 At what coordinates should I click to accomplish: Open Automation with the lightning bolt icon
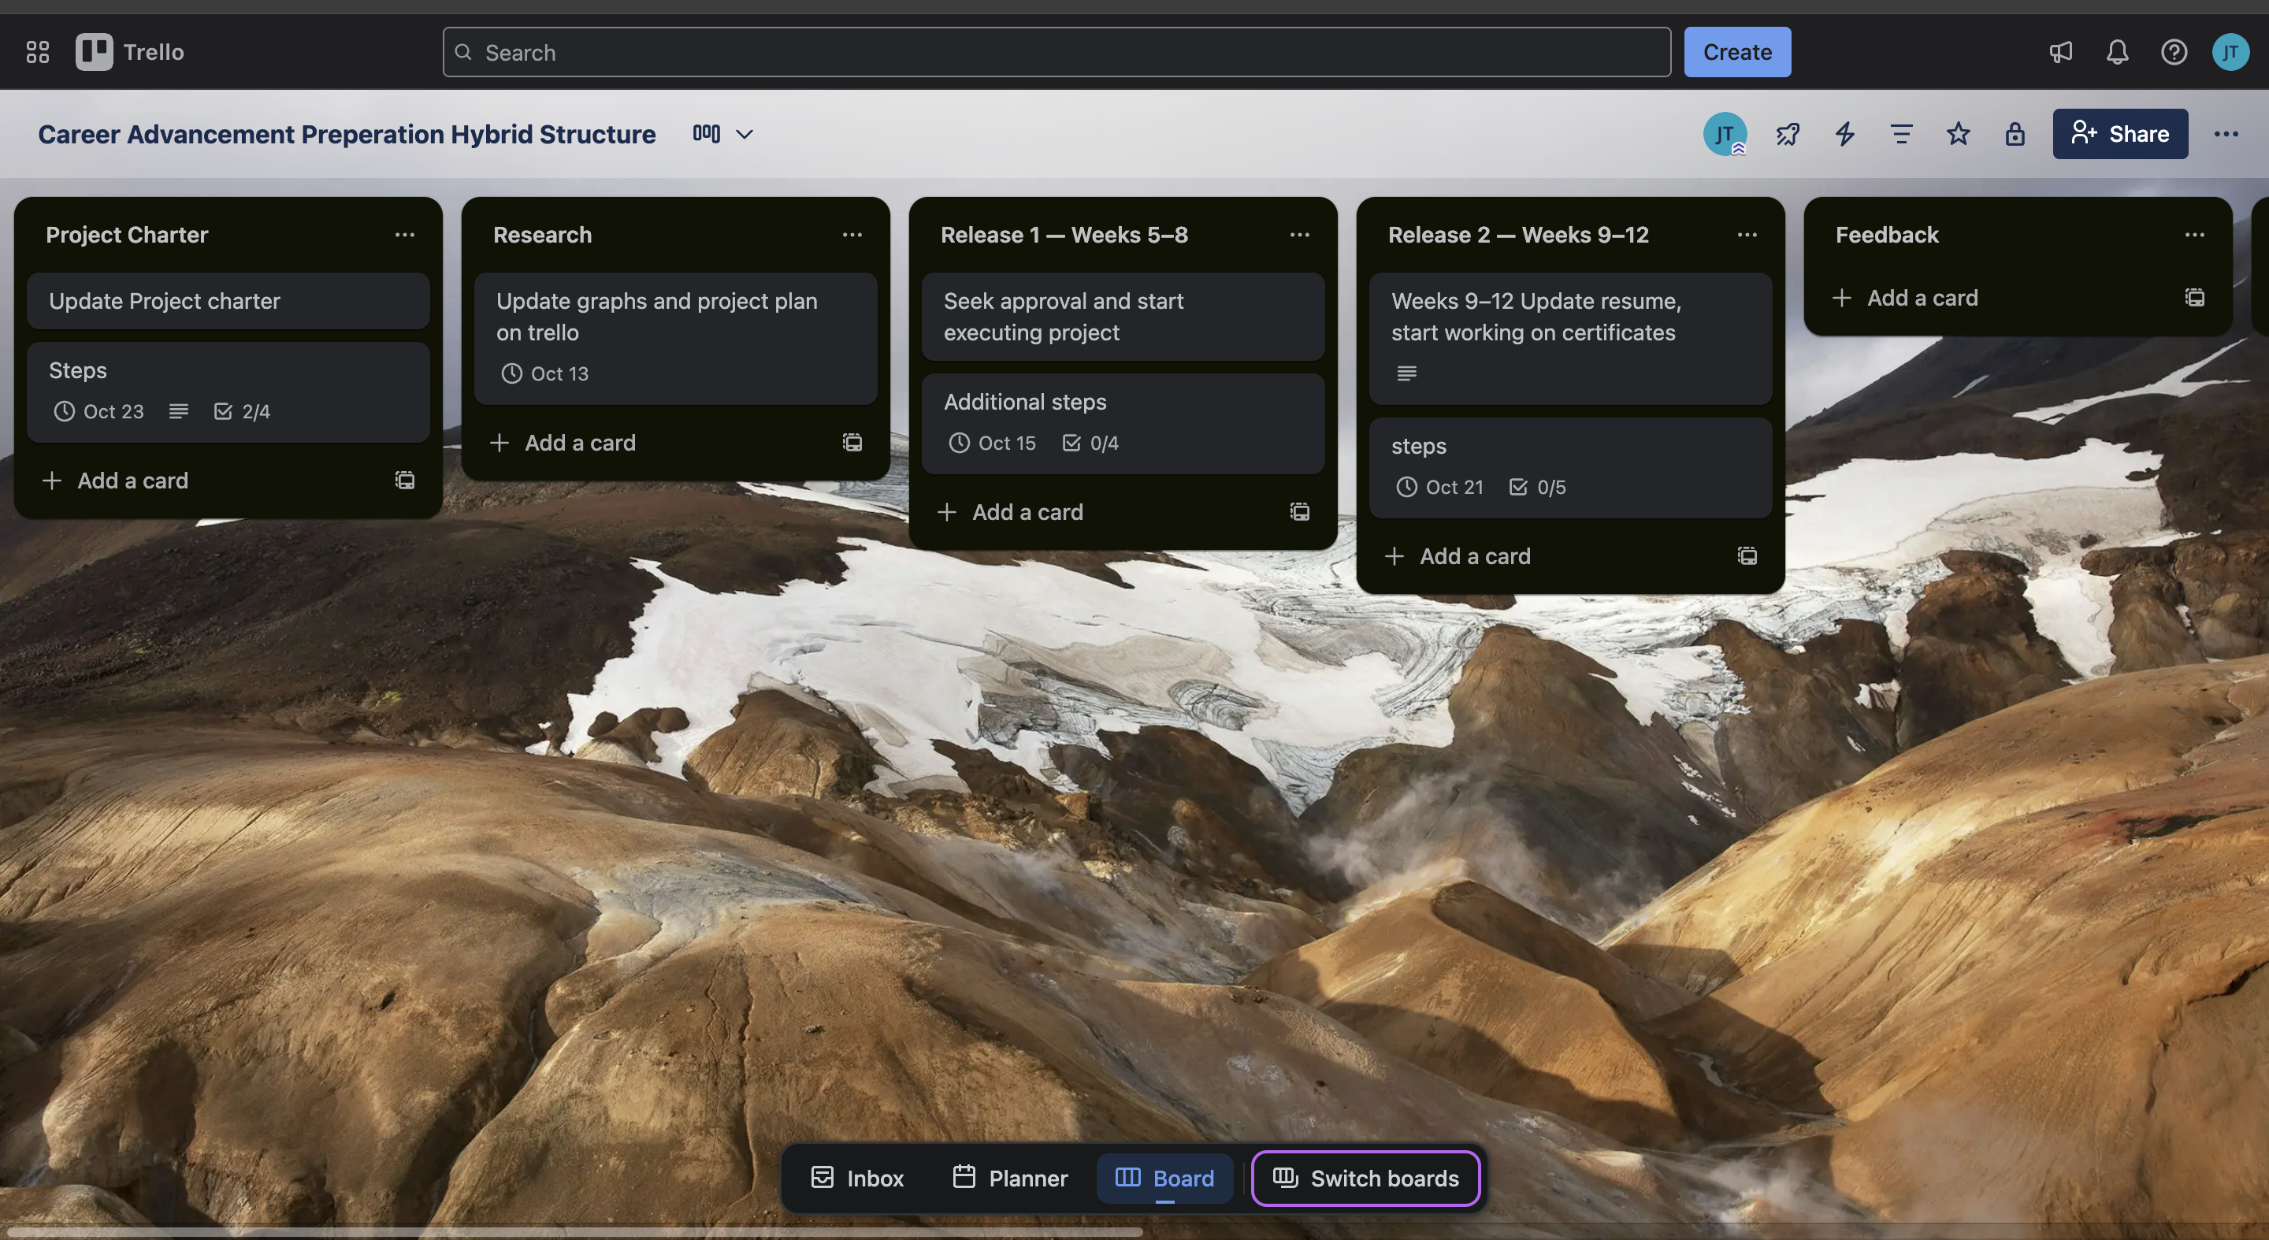coord(1844,134)
